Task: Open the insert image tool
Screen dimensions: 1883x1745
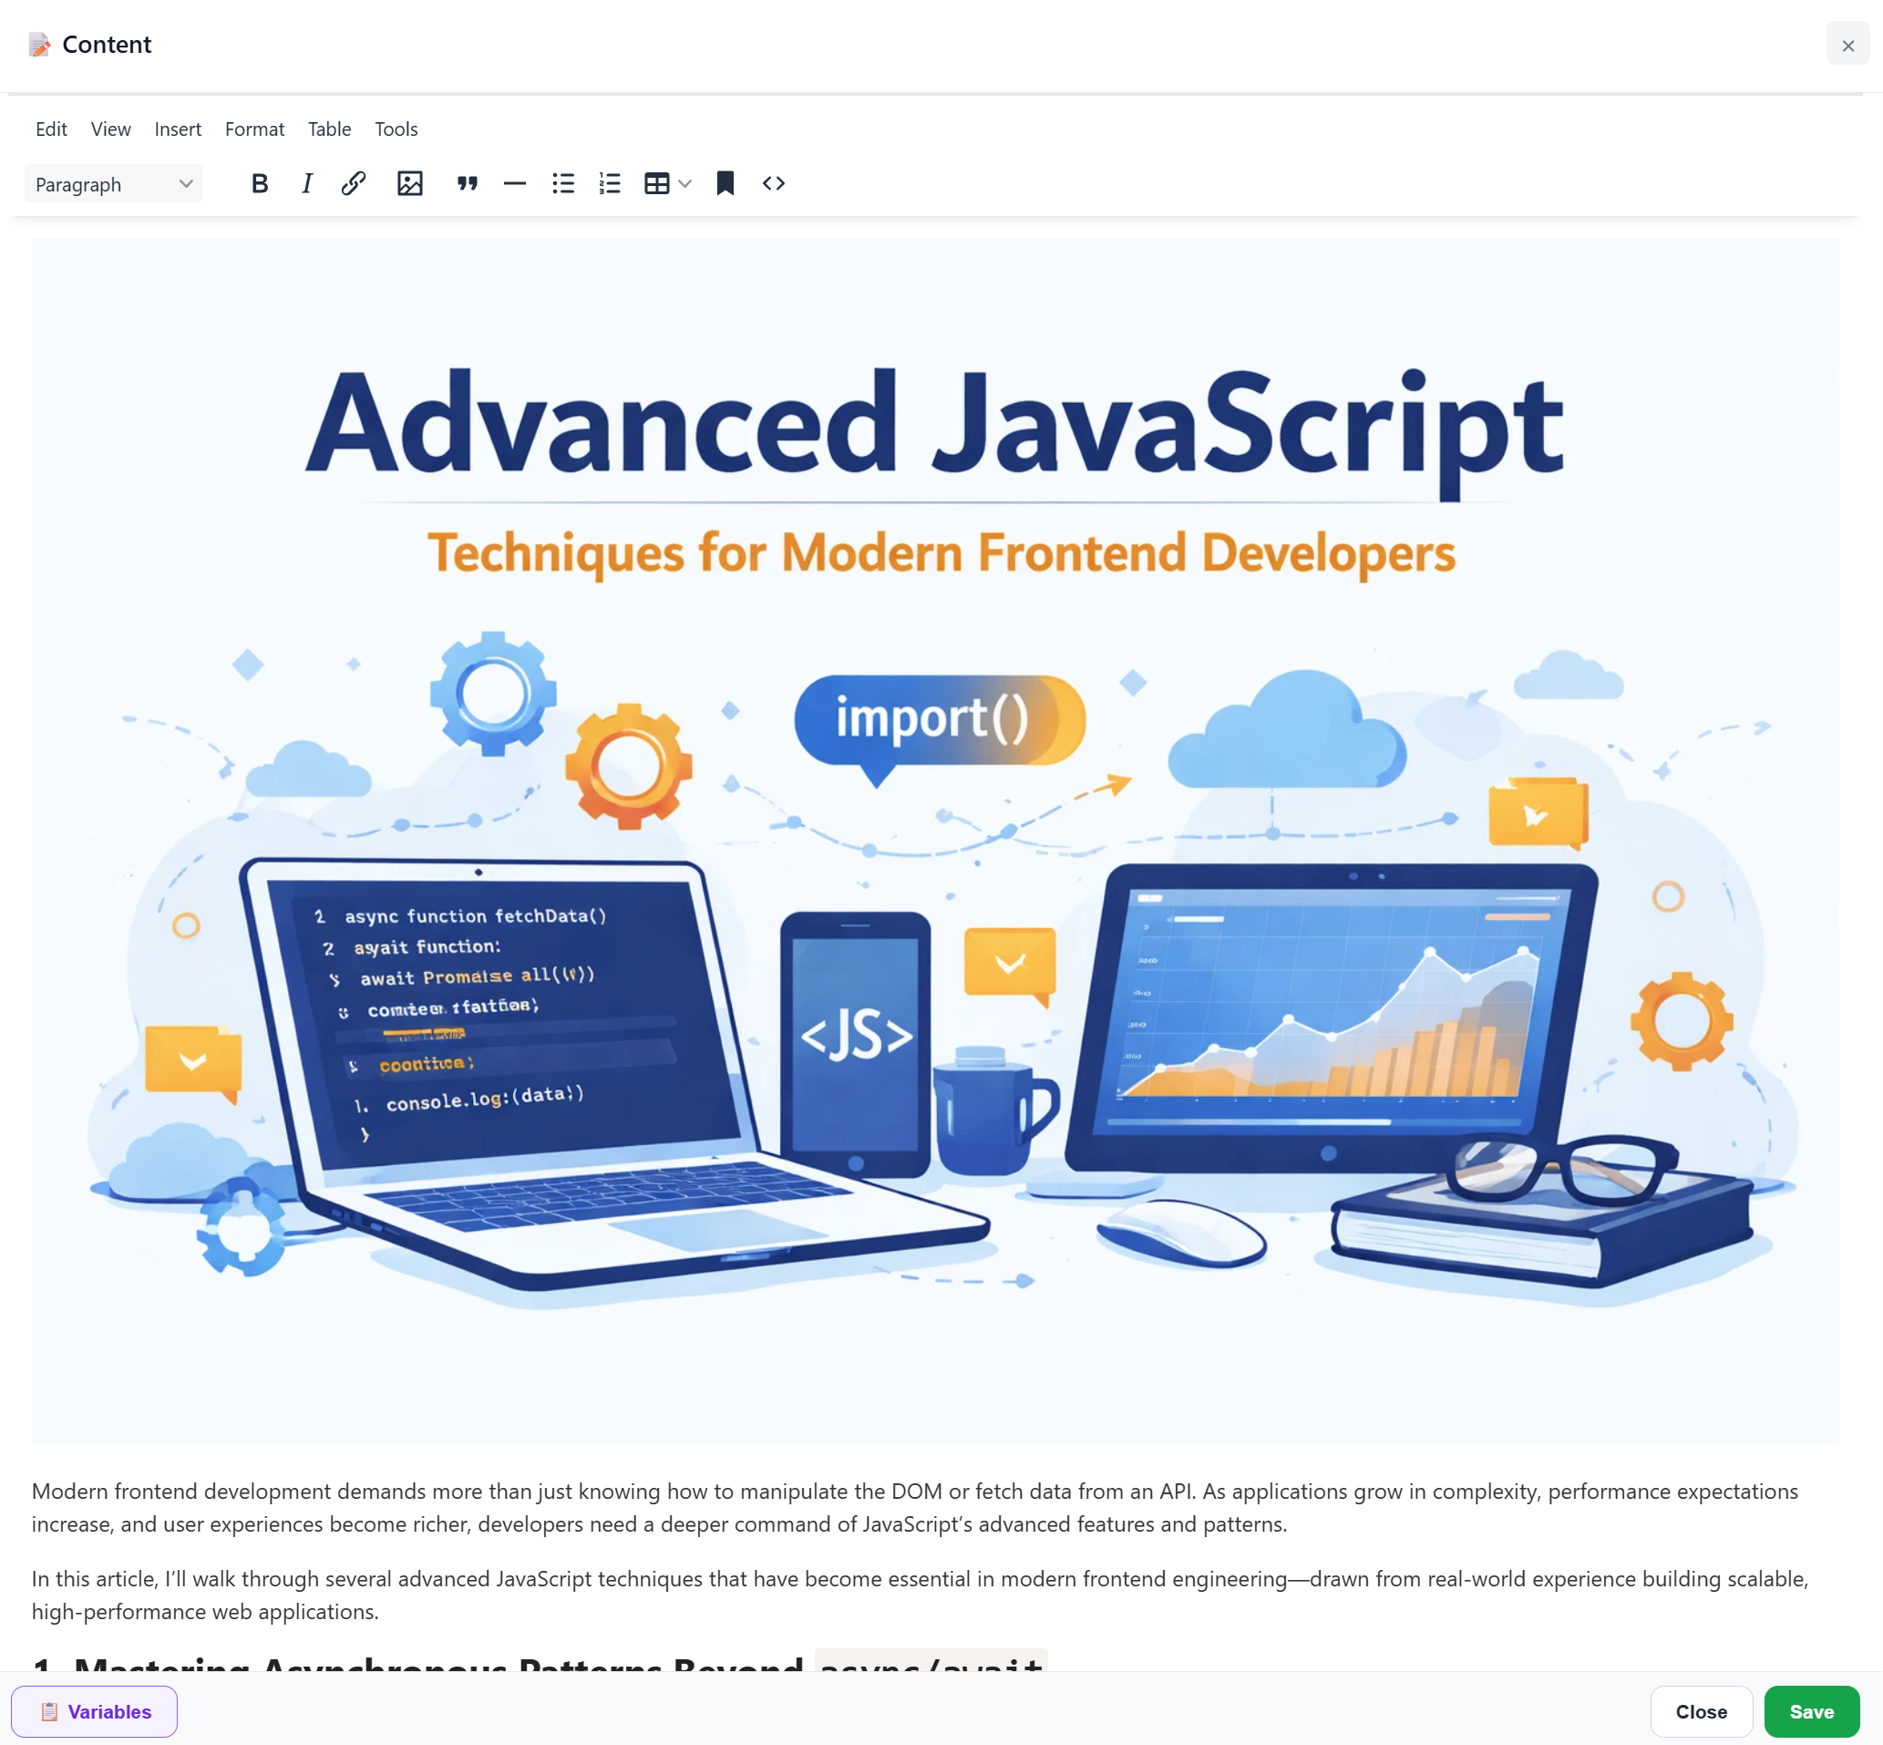Action: tap(409, 183)
